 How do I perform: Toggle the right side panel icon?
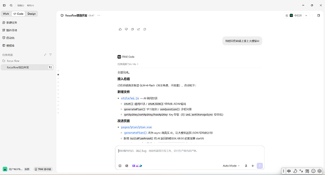coord(318,16)
